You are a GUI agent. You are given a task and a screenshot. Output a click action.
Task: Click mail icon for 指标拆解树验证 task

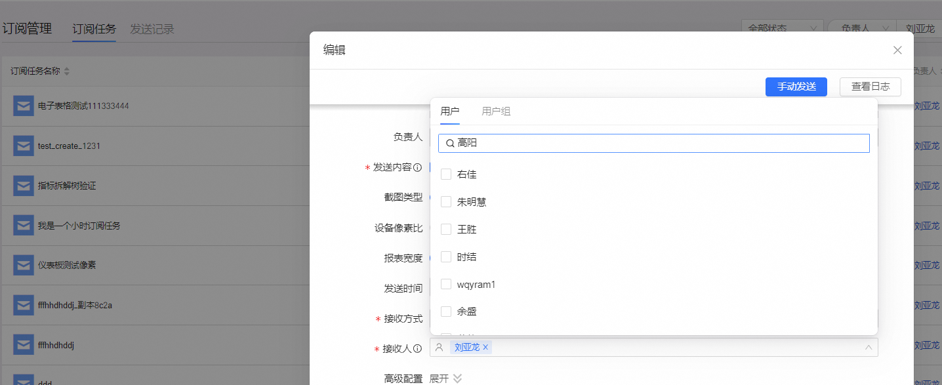(x=24, y=186)
